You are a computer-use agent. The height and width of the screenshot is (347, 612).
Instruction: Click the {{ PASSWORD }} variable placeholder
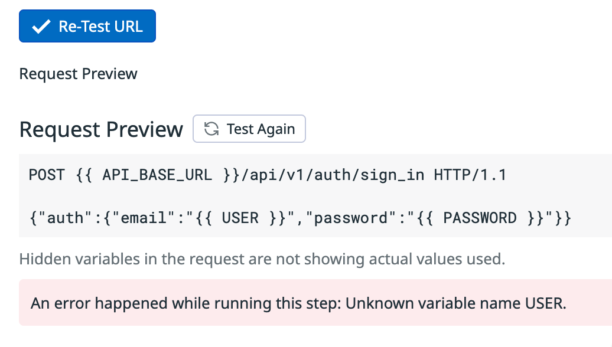[x=480, y=218]
